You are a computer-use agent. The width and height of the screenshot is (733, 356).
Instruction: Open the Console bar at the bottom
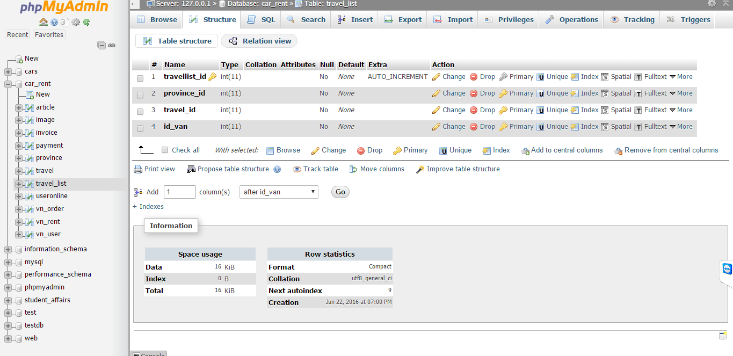click(149, 354)
